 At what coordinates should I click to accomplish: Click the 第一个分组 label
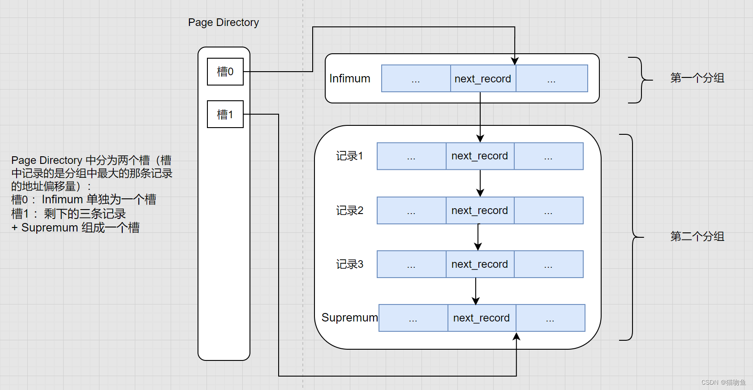[x=697, y=78]
